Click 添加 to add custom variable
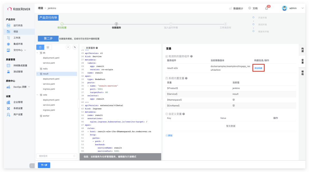309x172 pixels. pyautogui.click(x=169, y=136)
